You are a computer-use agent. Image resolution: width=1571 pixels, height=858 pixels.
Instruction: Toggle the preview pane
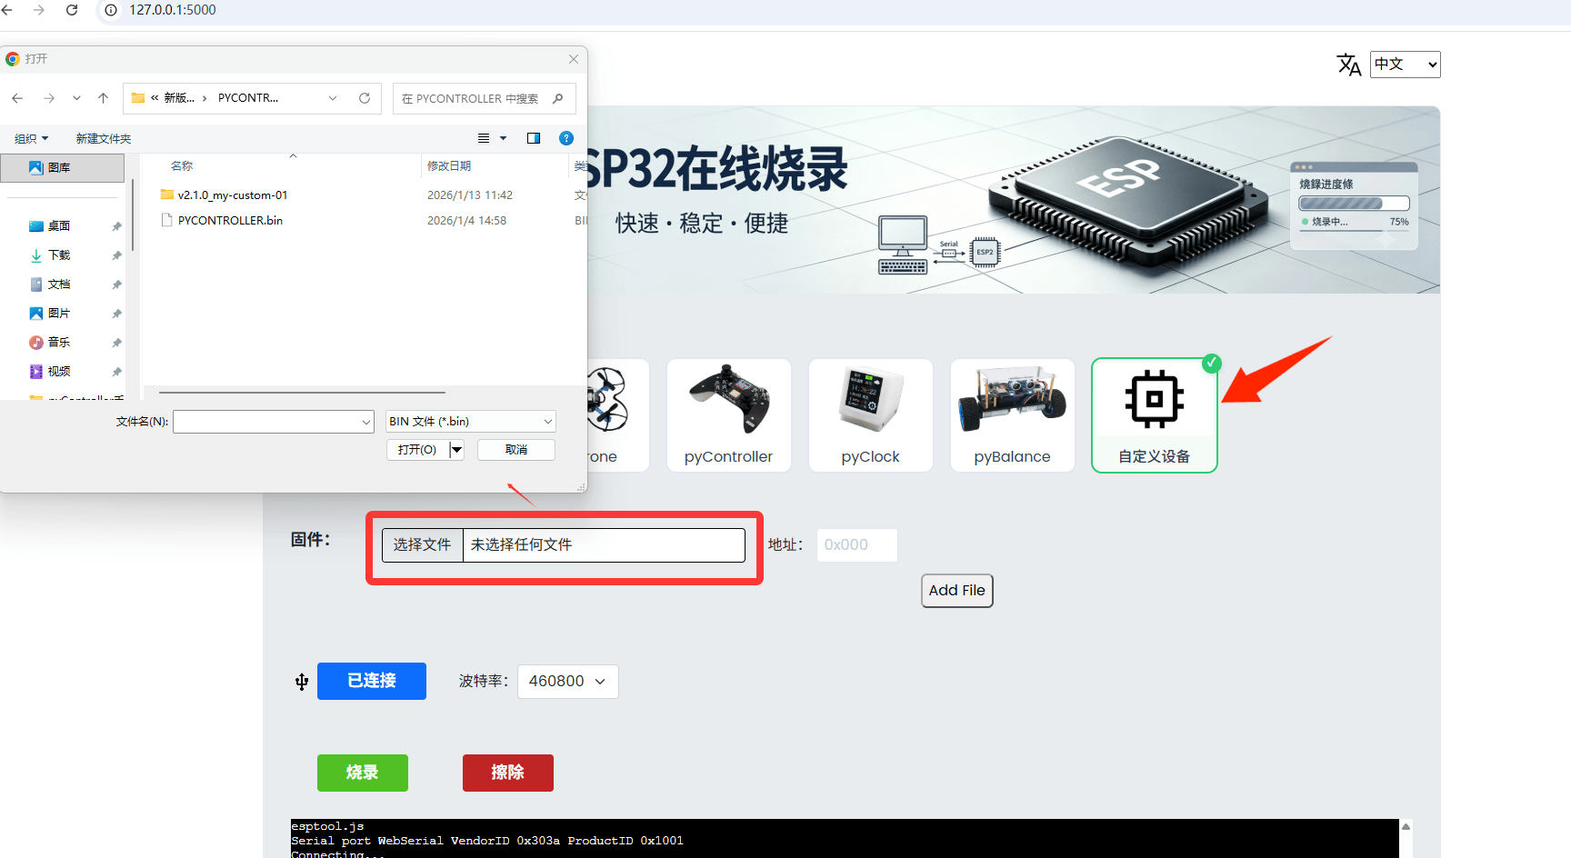tap(534, 138)
